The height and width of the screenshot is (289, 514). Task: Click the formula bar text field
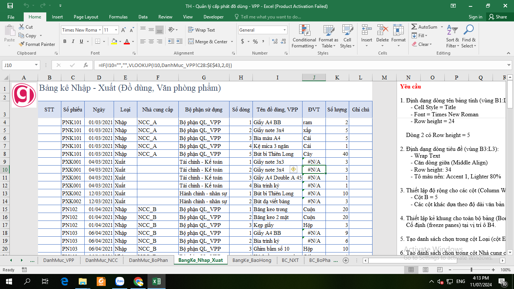click(299, 65)
